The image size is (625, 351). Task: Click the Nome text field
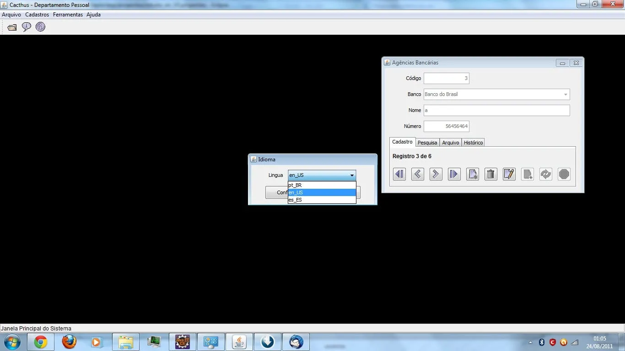tap(496, 110)
